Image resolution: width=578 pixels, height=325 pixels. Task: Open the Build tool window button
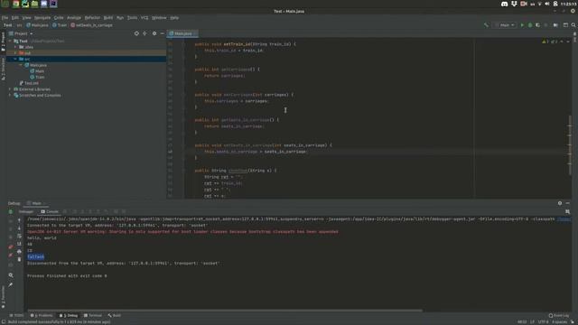coord(115,315)
